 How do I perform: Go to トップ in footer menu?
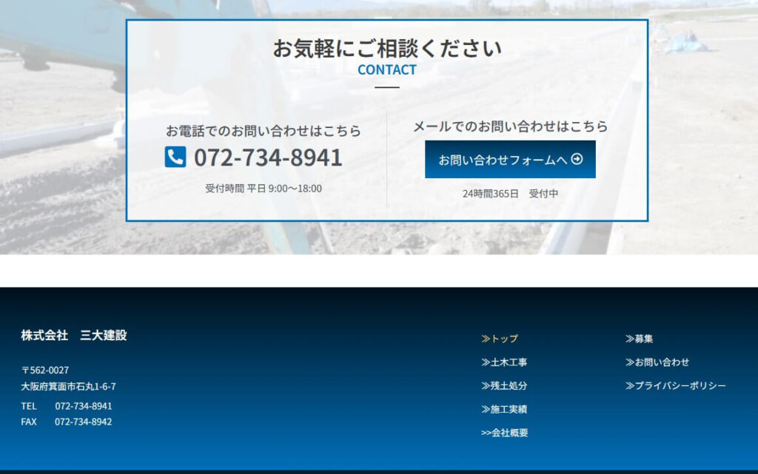tap(500, 339)
